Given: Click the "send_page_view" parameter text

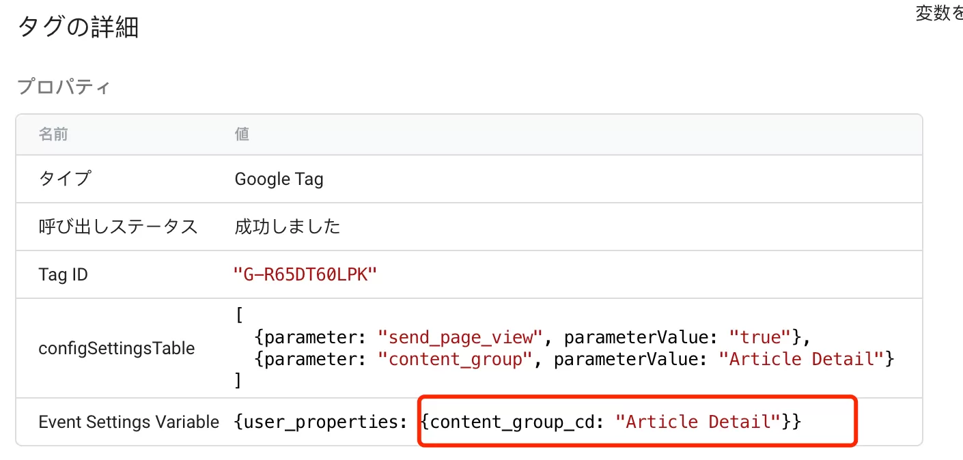Looking at the screenshot, I should click(460, 336).
